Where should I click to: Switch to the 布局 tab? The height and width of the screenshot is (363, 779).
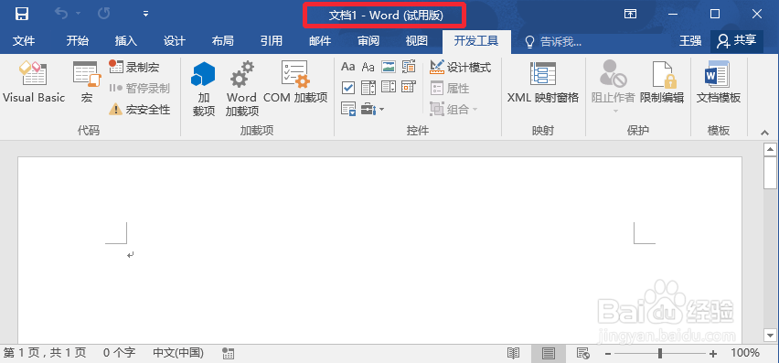(x=222, y=41)
